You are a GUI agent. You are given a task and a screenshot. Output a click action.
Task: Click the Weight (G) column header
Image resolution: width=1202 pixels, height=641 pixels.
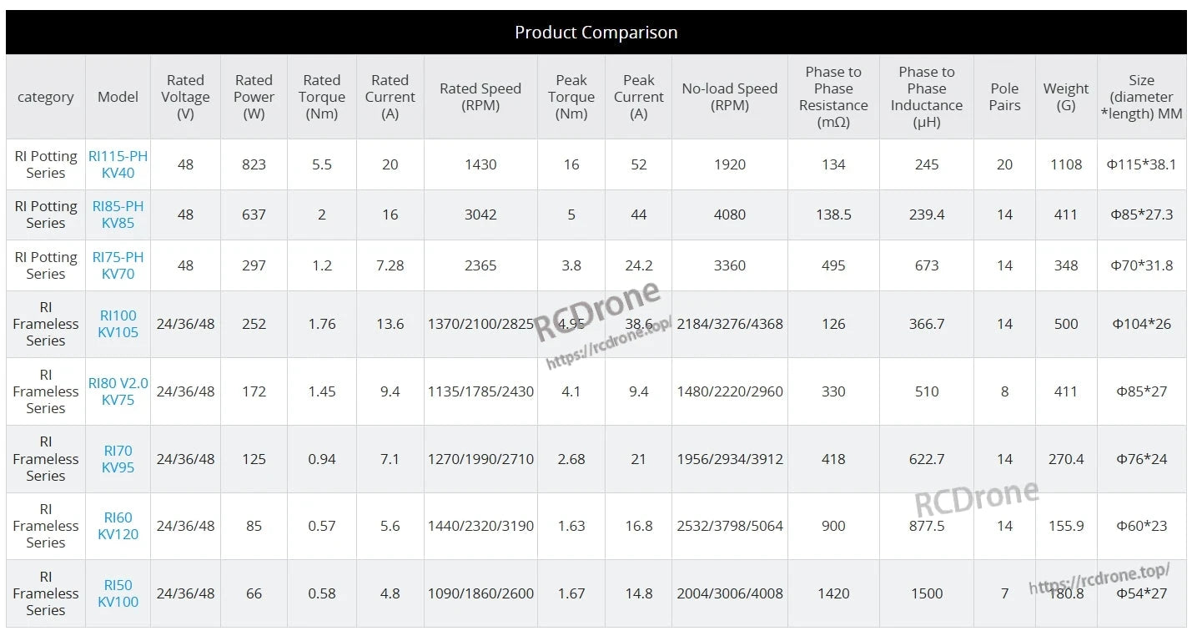click(x=1066, y=97)
